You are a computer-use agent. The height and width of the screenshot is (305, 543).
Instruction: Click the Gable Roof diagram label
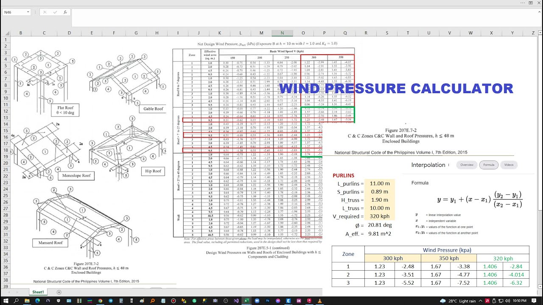pos(153,108)
